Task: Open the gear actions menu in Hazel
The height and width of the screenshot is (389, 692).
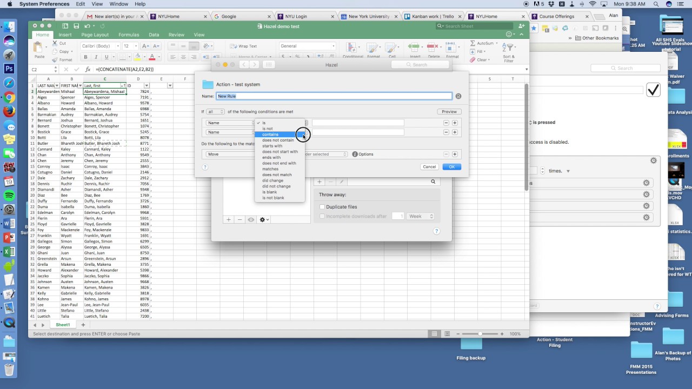Action: pyautogui.click(x=264, y=219)
